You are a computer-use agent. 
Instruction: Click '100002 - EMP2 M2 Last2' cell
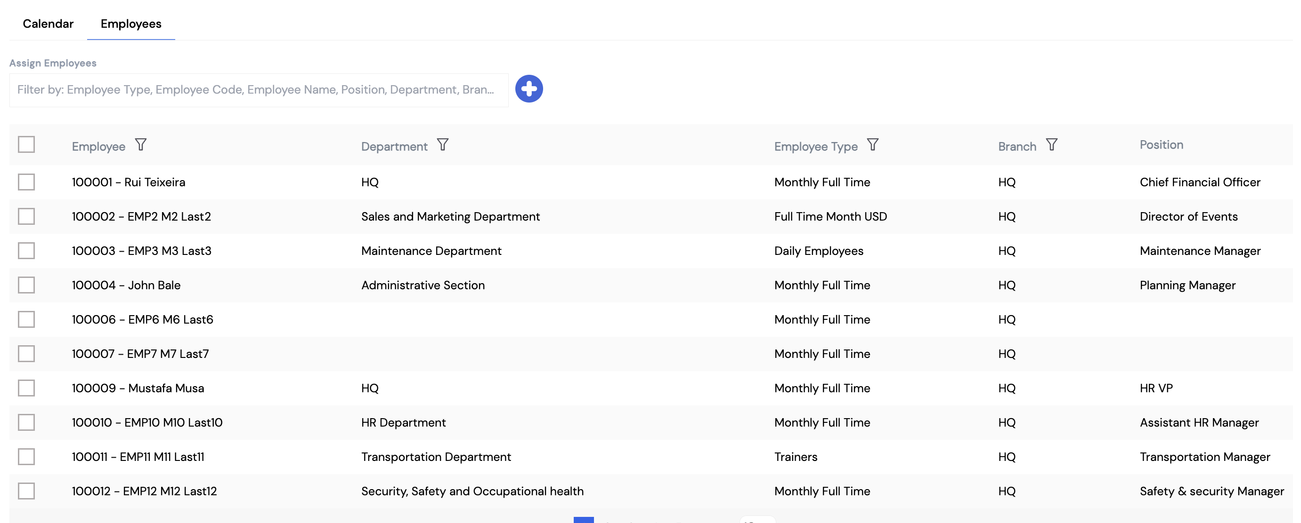pos(141,216)
